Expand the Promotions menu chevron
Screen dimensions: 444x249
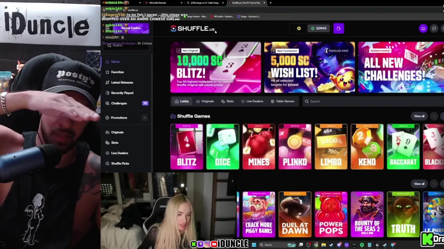point(145,118)
